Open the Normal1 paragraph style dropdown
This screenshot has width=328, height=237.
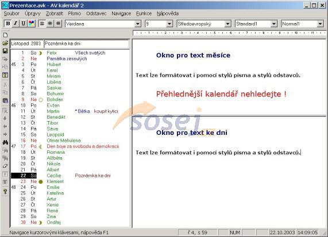pyautogui.click(x=320, y=24)
